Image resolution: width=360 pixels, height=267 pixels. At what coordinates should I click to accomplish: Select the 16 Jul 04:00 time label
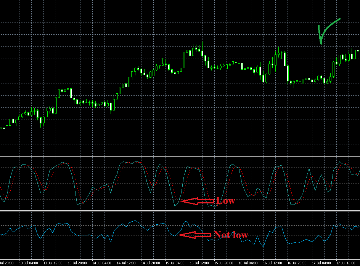click(248, 263)
